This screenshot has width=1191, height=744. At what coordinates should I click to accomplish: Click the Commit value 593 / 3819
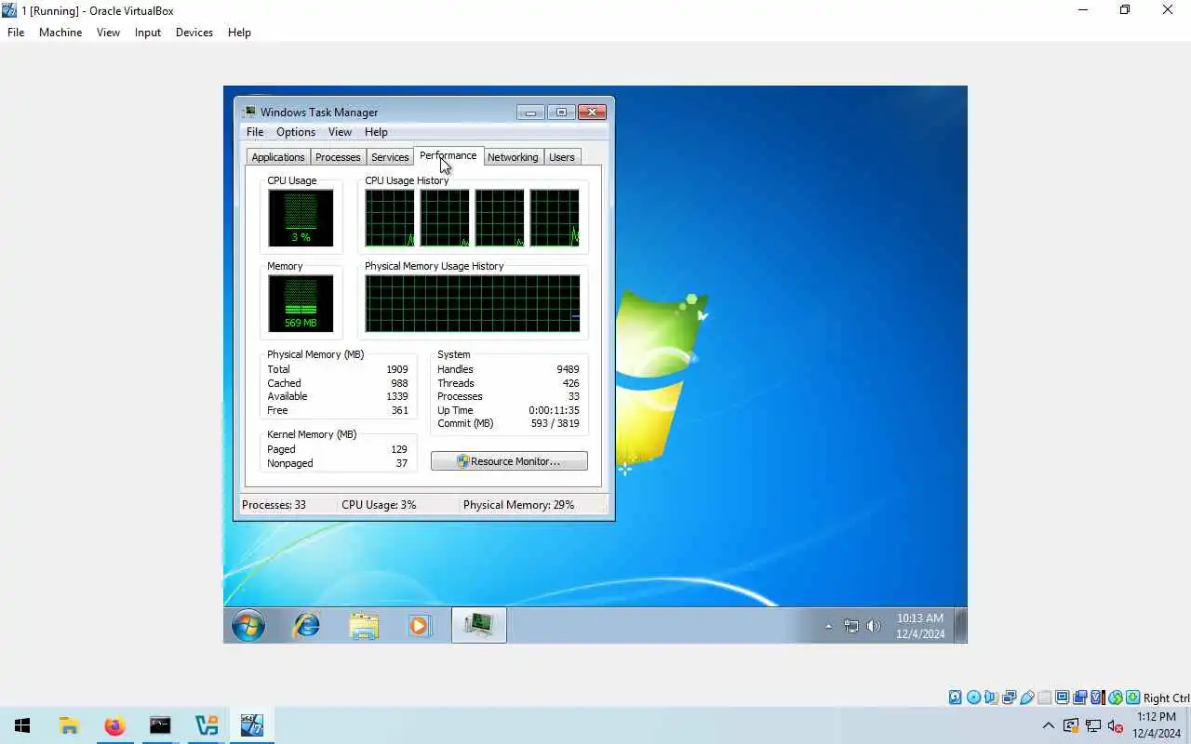click(555, 423)
